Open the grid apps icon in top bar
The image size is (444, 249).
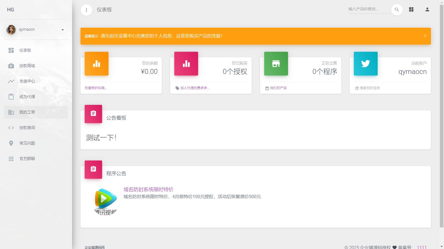coord(411,10)
